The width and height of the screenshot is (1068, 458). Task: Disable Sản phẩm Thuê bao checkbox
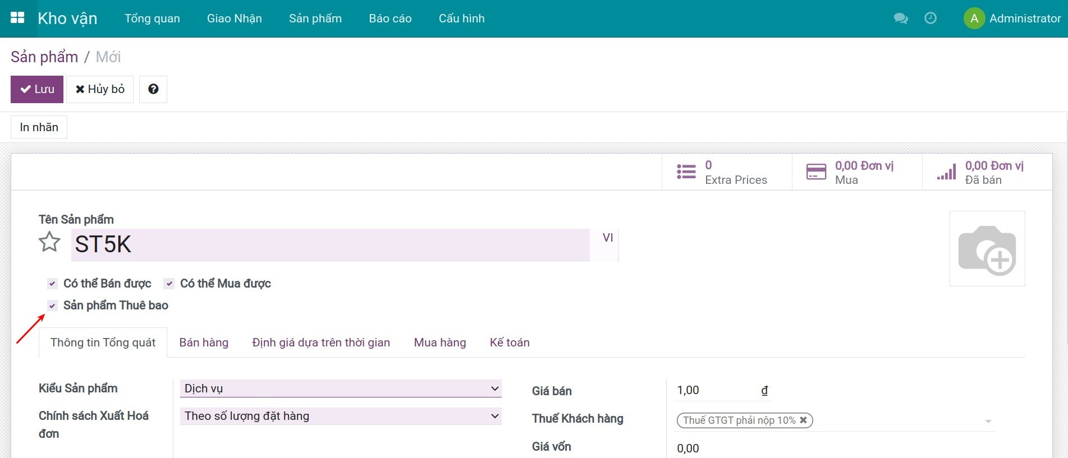53,306
